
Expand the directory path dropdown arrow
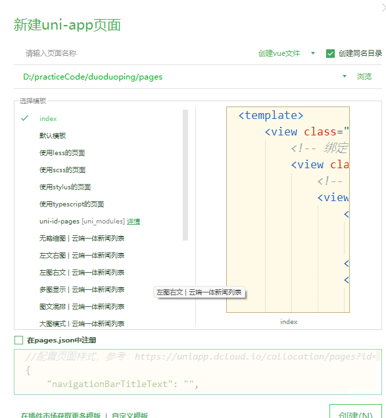(345, 76)
